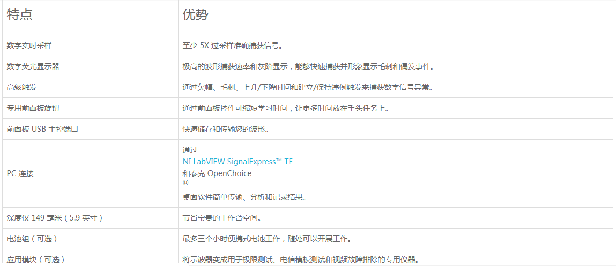Click the text starting 通过前面板控件可缩短学习时间

click(x=286, y=108)
